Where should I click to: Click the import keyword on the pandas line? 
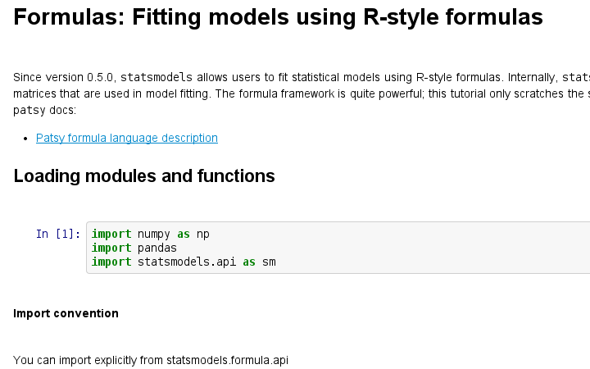pyautogui.click(x=111, y=248)
